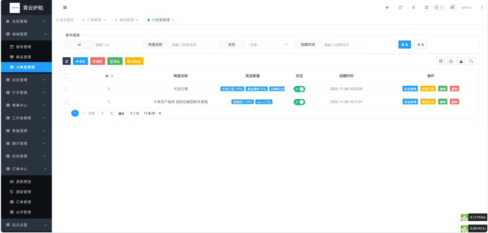
Task: Open the yellow 回收站 button
Action: [134, 61]
